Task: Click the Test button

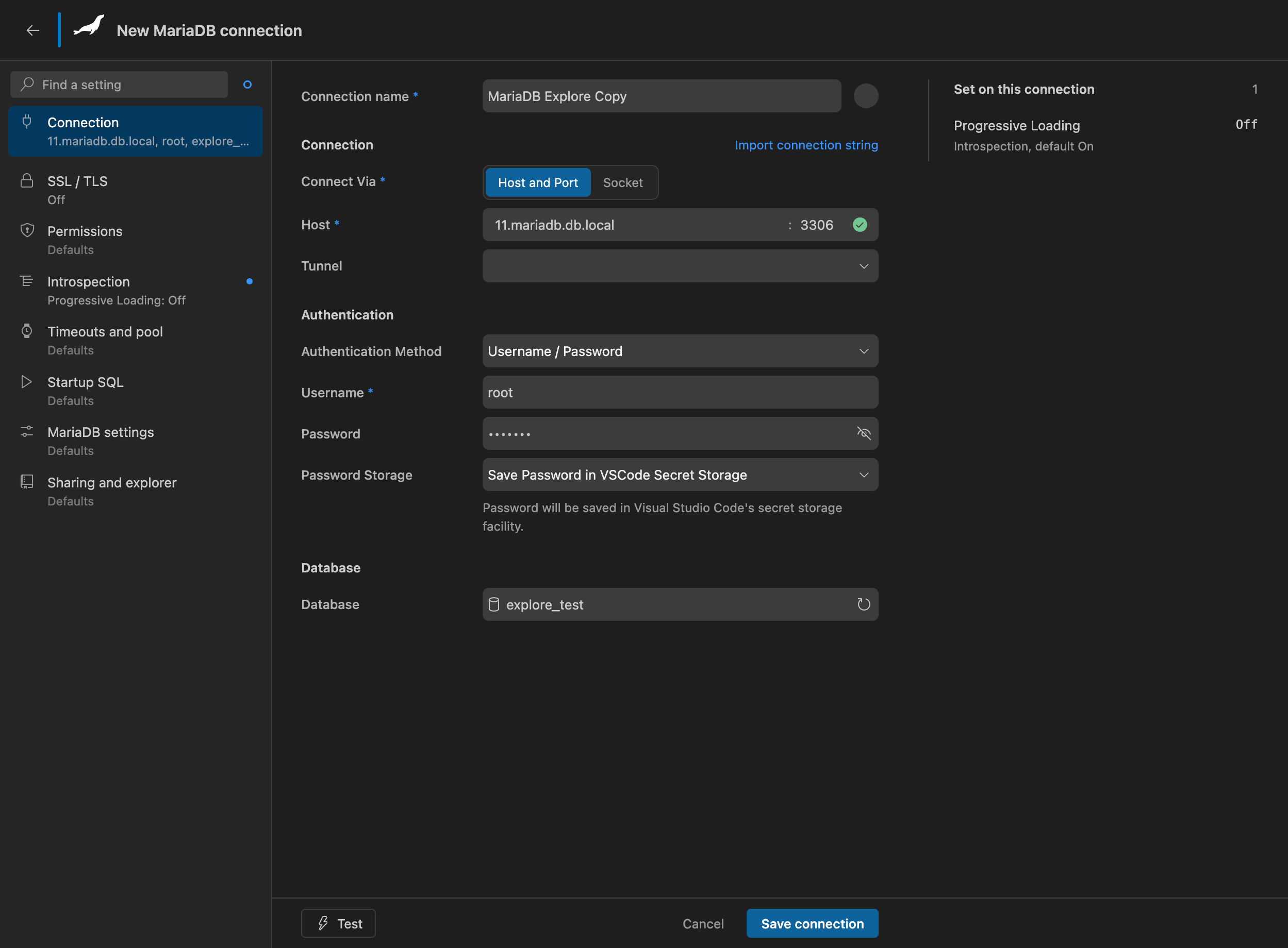Action: tap(338, 923)
